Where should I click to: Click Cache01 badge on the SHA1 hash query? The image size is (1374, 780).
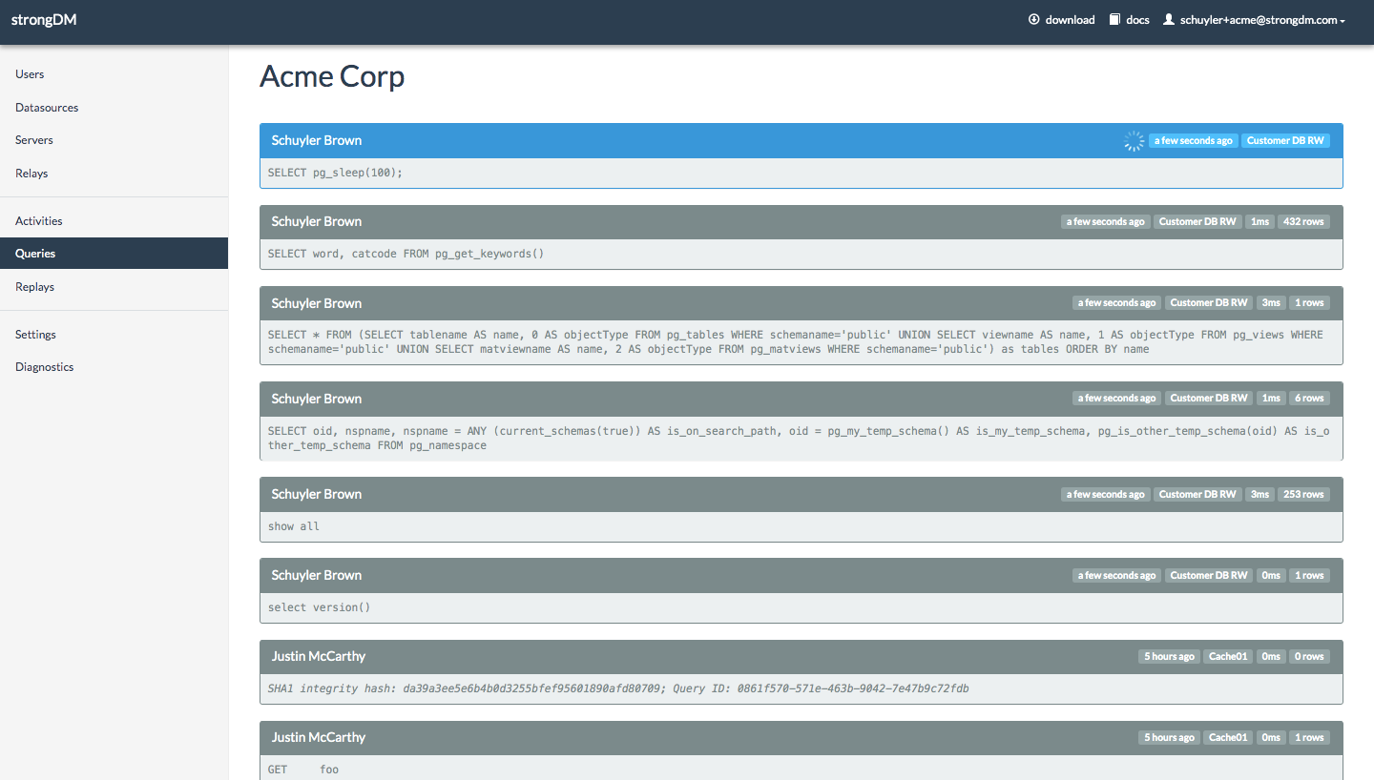(1228, 657)
